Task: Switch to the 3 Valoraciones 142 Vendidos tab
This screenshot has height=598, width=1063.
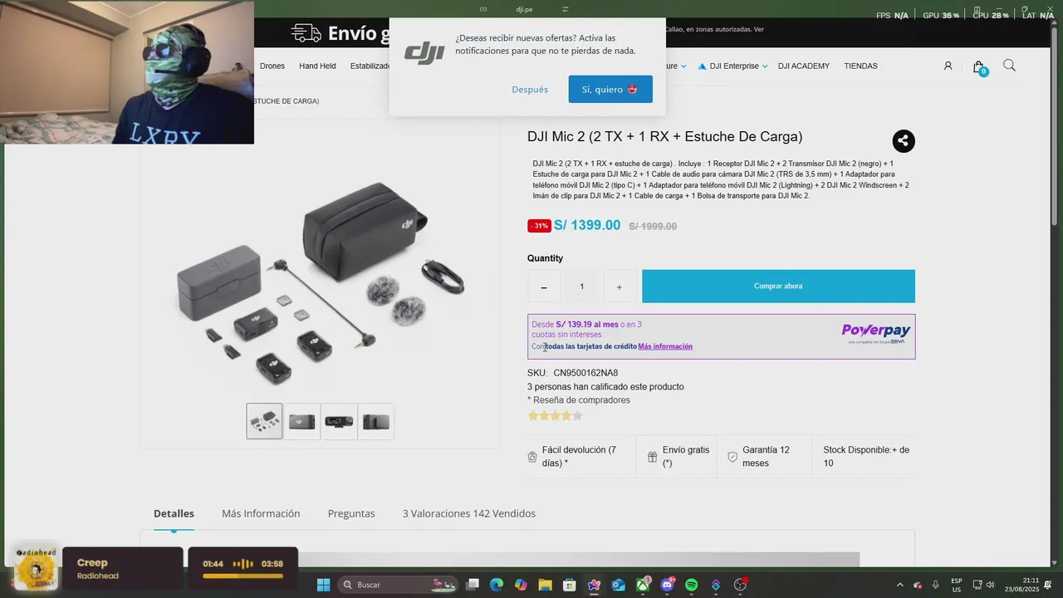Action: (x=469, y=513)
